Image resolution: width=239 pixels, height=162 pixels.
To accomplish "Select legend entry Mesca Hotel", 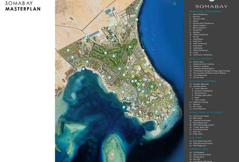I will (x=196, y=62).
